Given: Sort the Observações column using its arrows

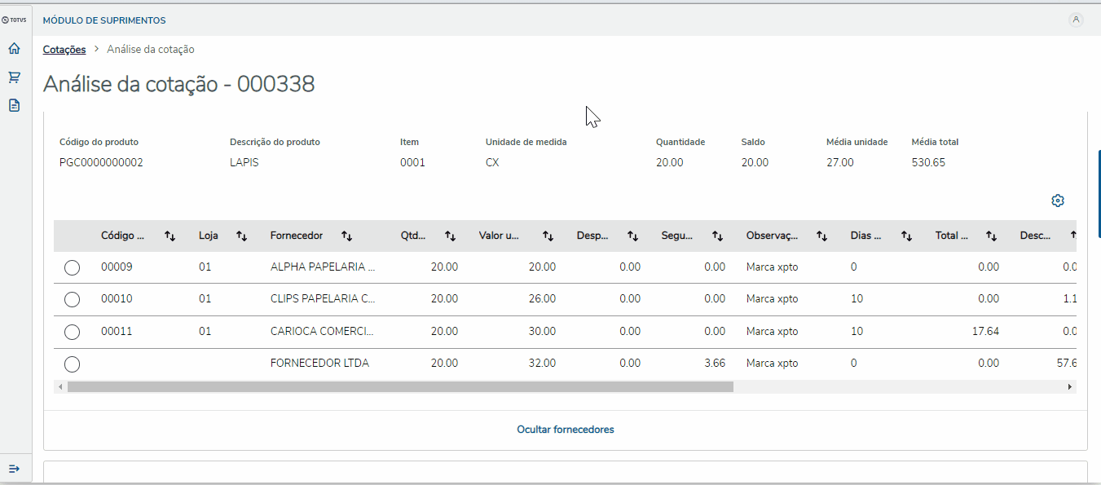Looking at the screenshot, I should pyautogui.click(x=821, y=236).
